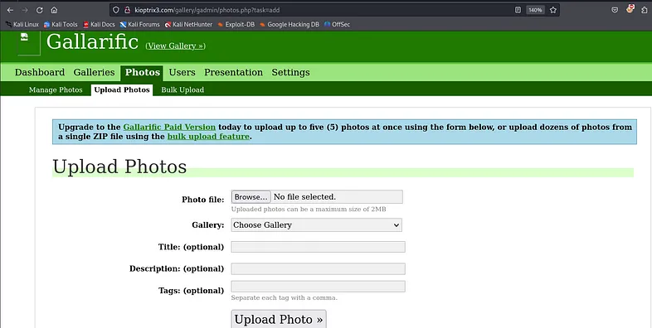Click the Gallarific logo image
The height and width of the screenshot is (328, 652).
[29, 43]
